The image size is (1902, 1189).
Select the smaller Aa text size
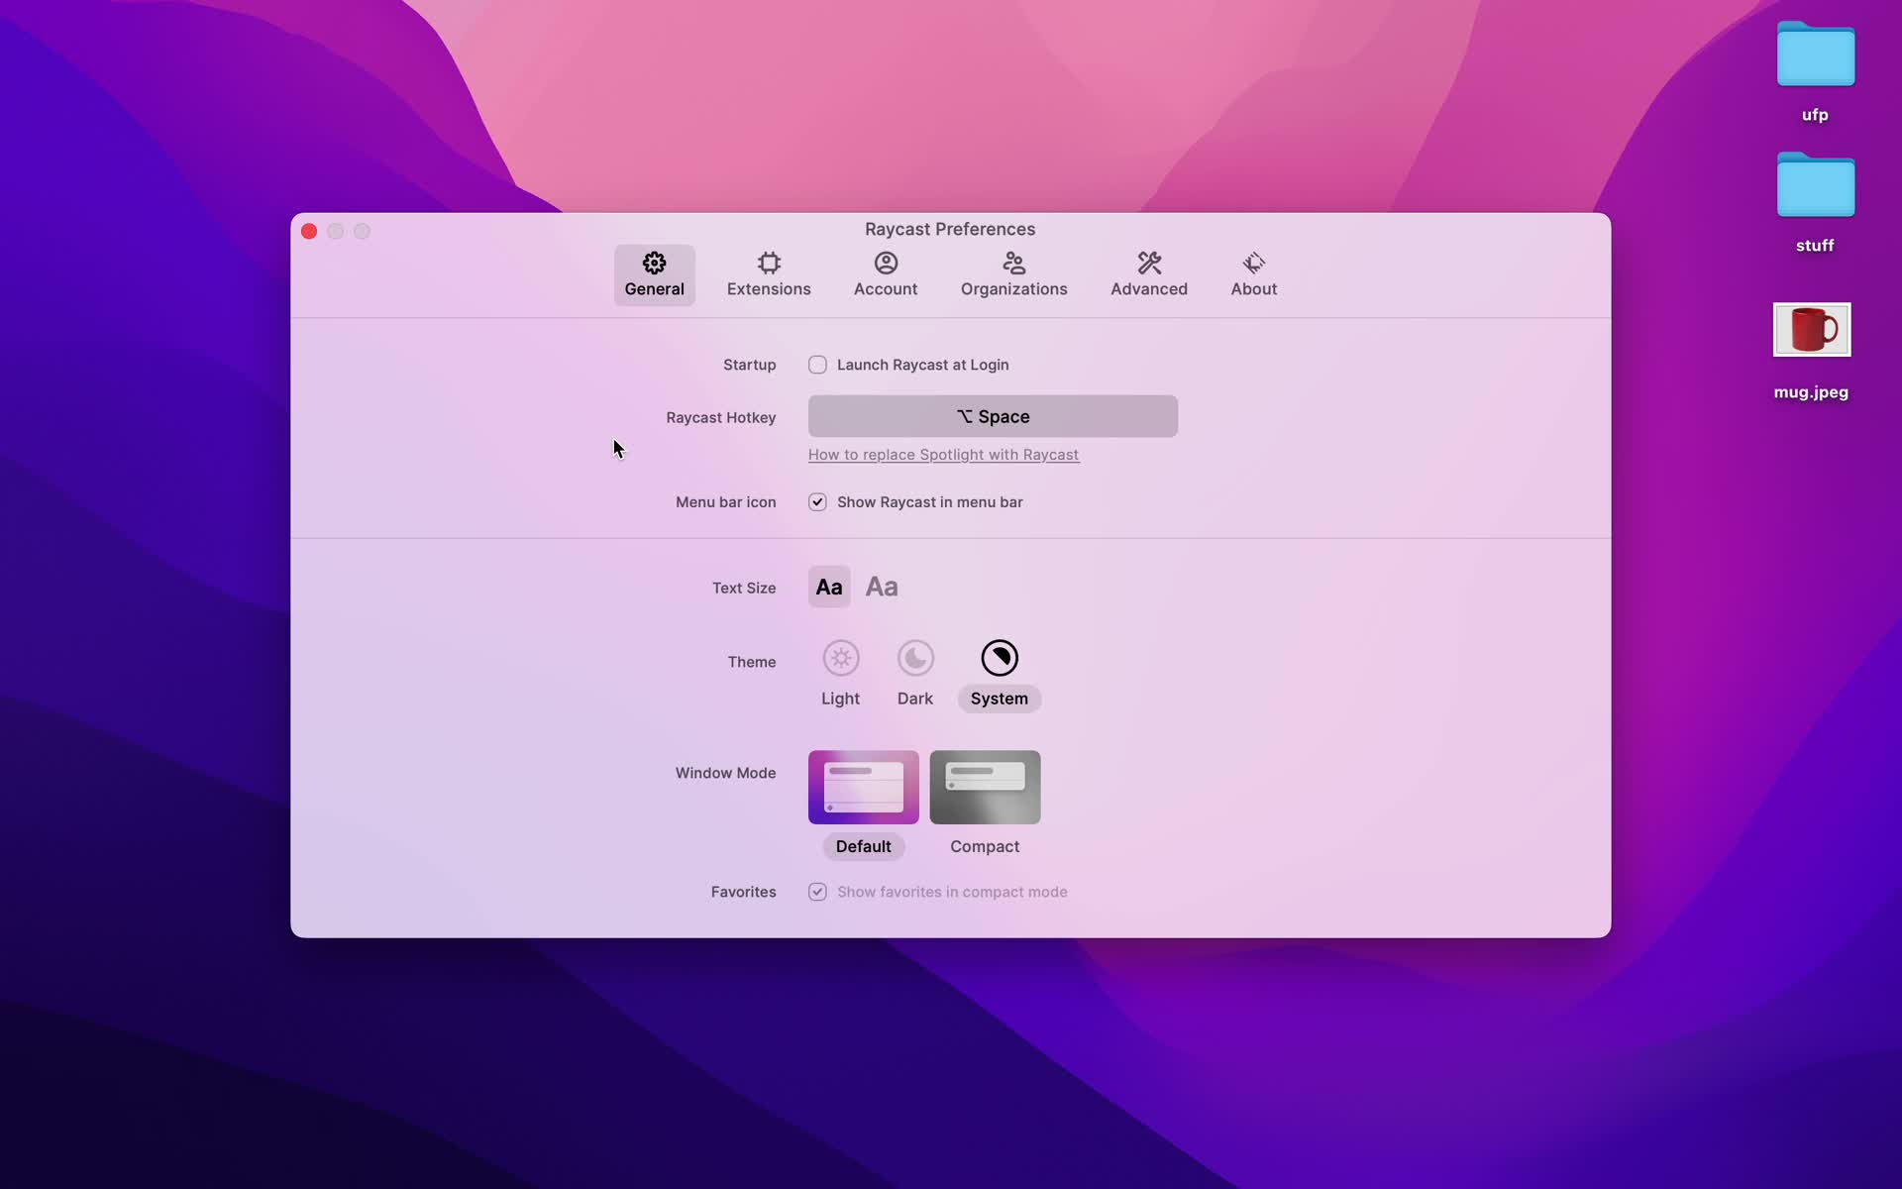pyautogui.click(x=830, y=587)
